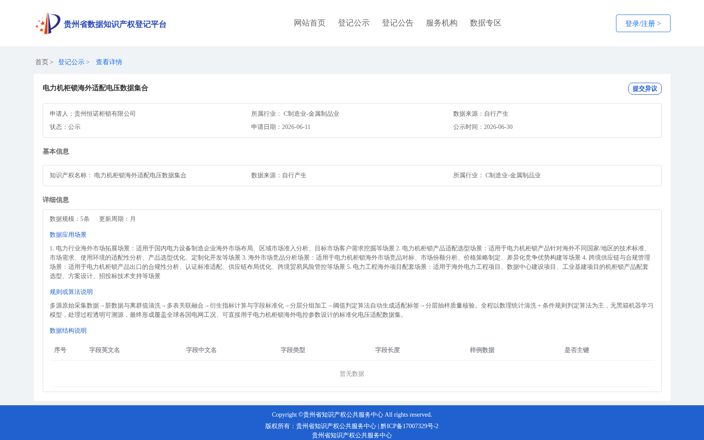Click 数据应用场景 heading
The width and height of the screenshot is (704, 440).
coord(68,235)
